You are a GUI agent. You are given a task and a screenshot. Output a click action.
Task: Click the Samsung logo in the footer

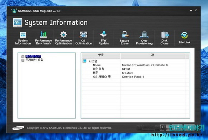click(18, 128)
